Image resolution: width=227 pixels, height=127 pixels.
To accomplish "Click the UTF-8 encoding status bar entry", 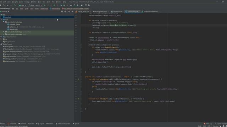I will tap(210, 126).
